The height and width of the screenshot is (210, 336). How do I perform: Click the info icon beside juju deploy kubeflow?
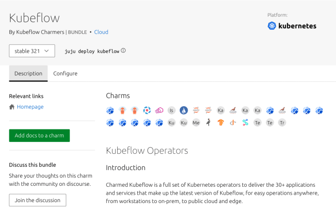click(x=123, y=51)
